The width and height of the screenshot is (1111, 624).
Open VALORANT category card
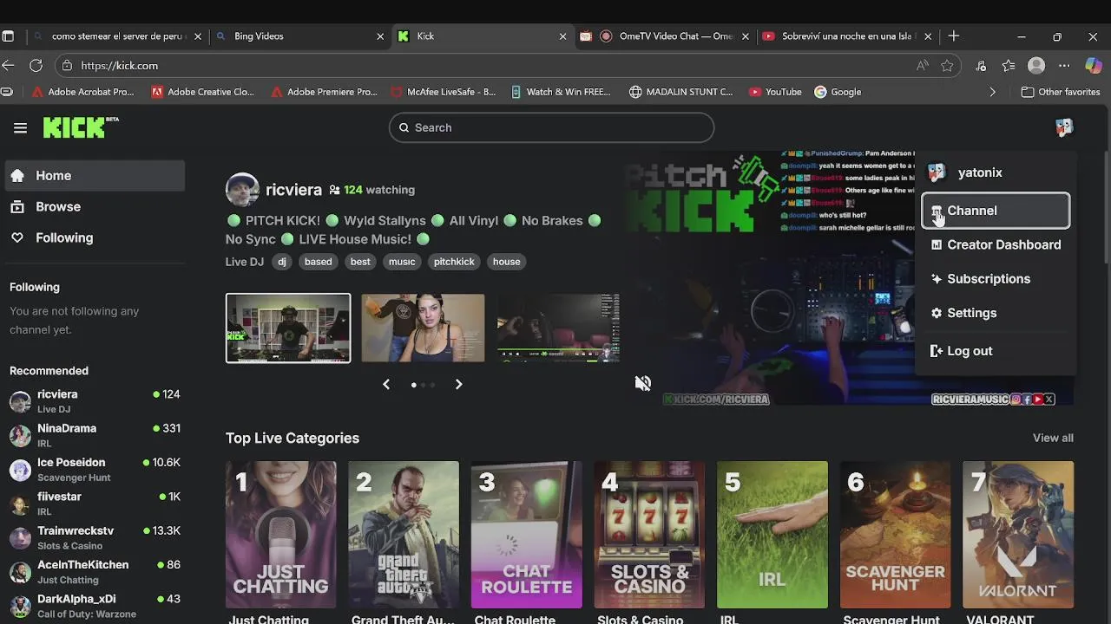point(1018,535)
